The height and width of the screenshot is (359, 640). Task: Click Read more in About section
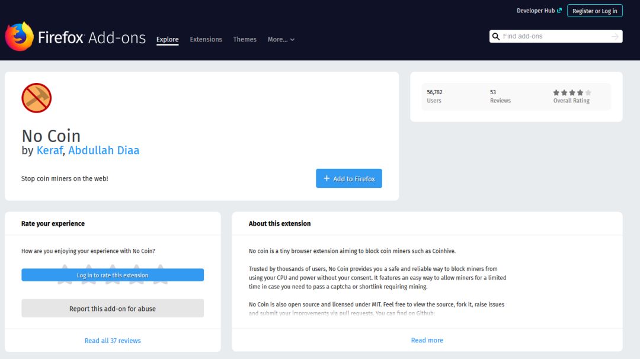(x=427, y=340)
